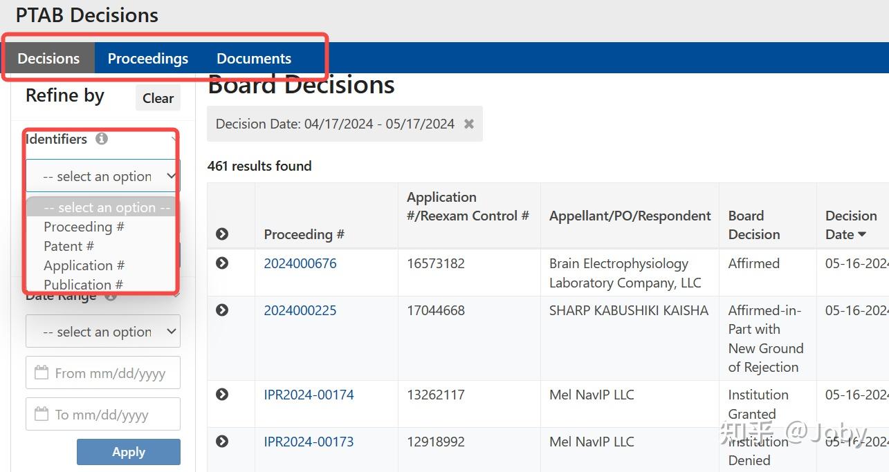
Task: Click calendar icon in To date field
Action: point(42,415)
